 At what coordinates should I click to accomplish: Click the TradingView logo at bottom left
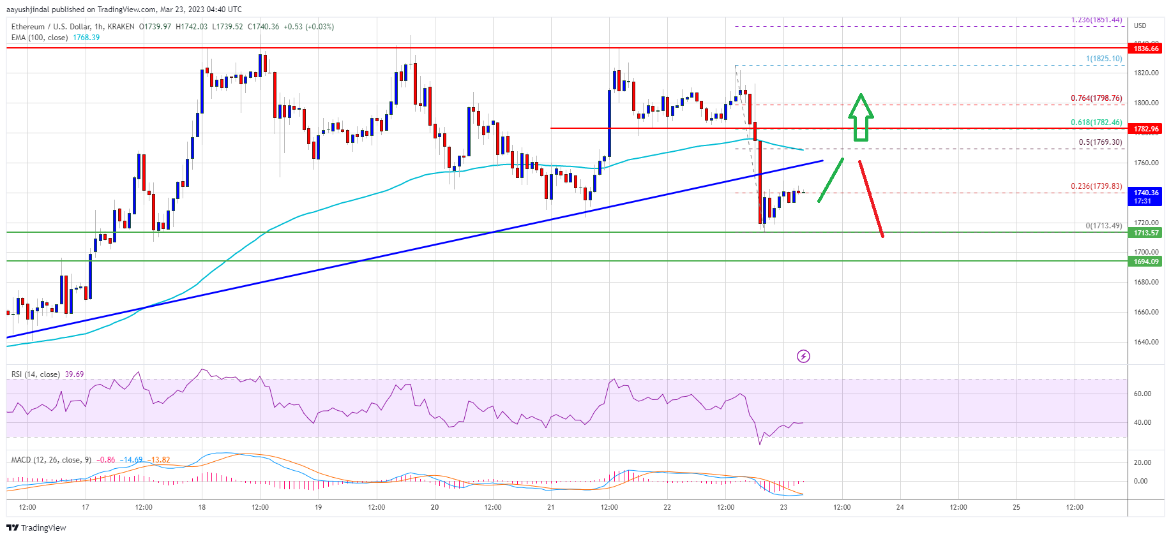(x=36, y=528)
